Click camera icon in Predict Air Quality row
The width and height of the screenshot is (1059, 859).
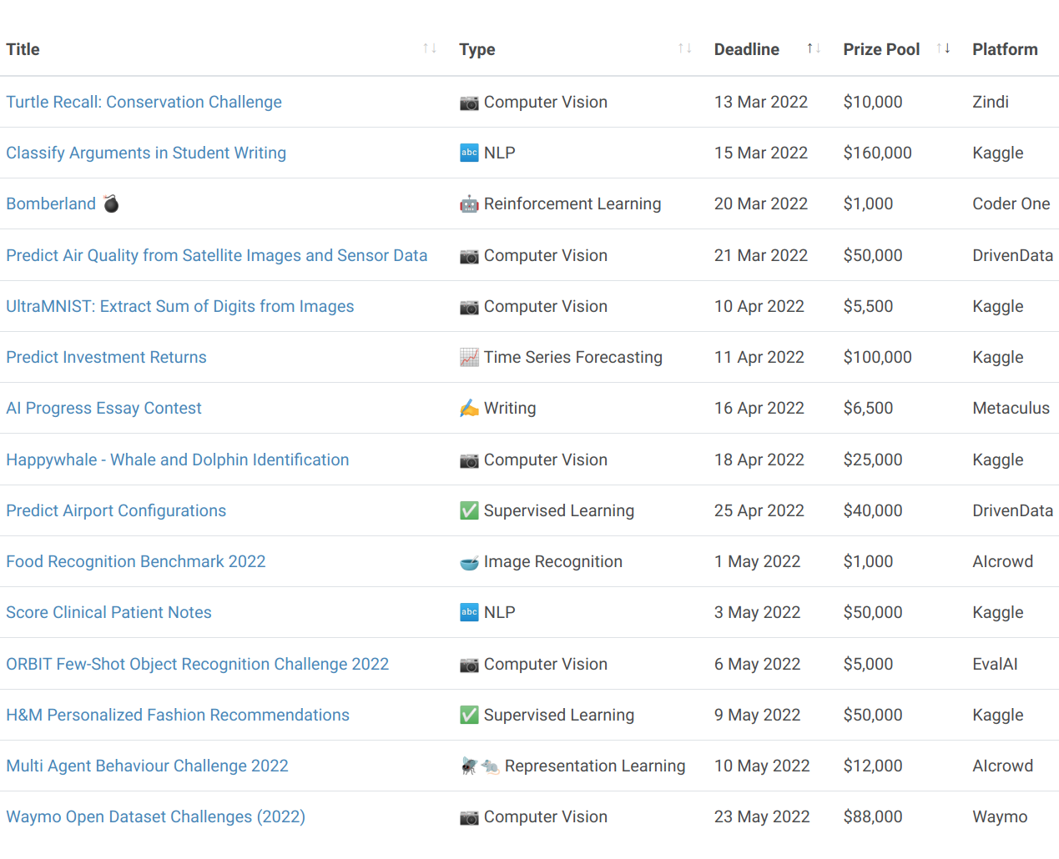[x=469, y=256]
